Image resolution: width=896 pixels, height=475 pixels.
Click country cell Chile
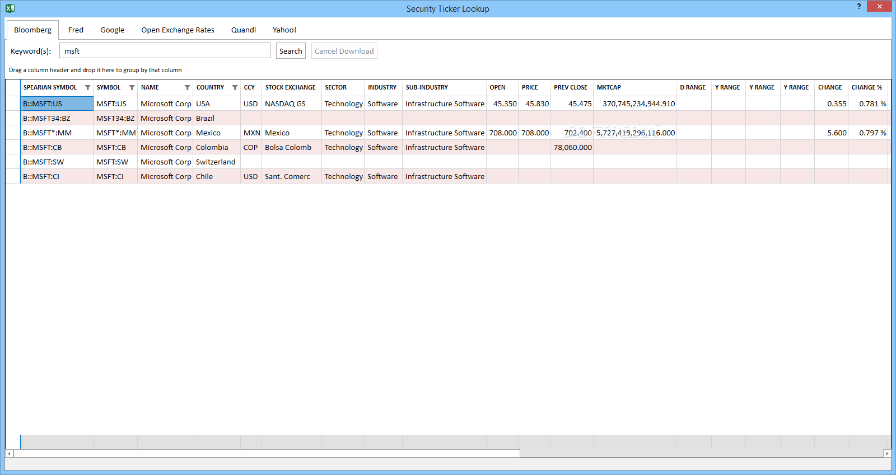(217, 176)
